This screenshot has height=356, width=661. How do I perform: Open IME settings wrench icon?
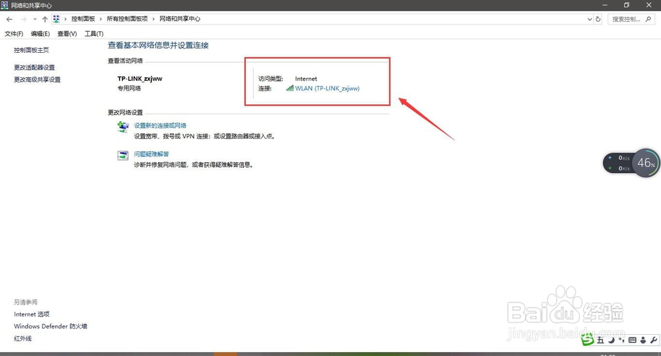pos(654,340)
